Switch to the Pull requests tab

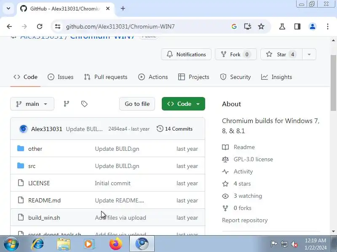click(106, 77)
